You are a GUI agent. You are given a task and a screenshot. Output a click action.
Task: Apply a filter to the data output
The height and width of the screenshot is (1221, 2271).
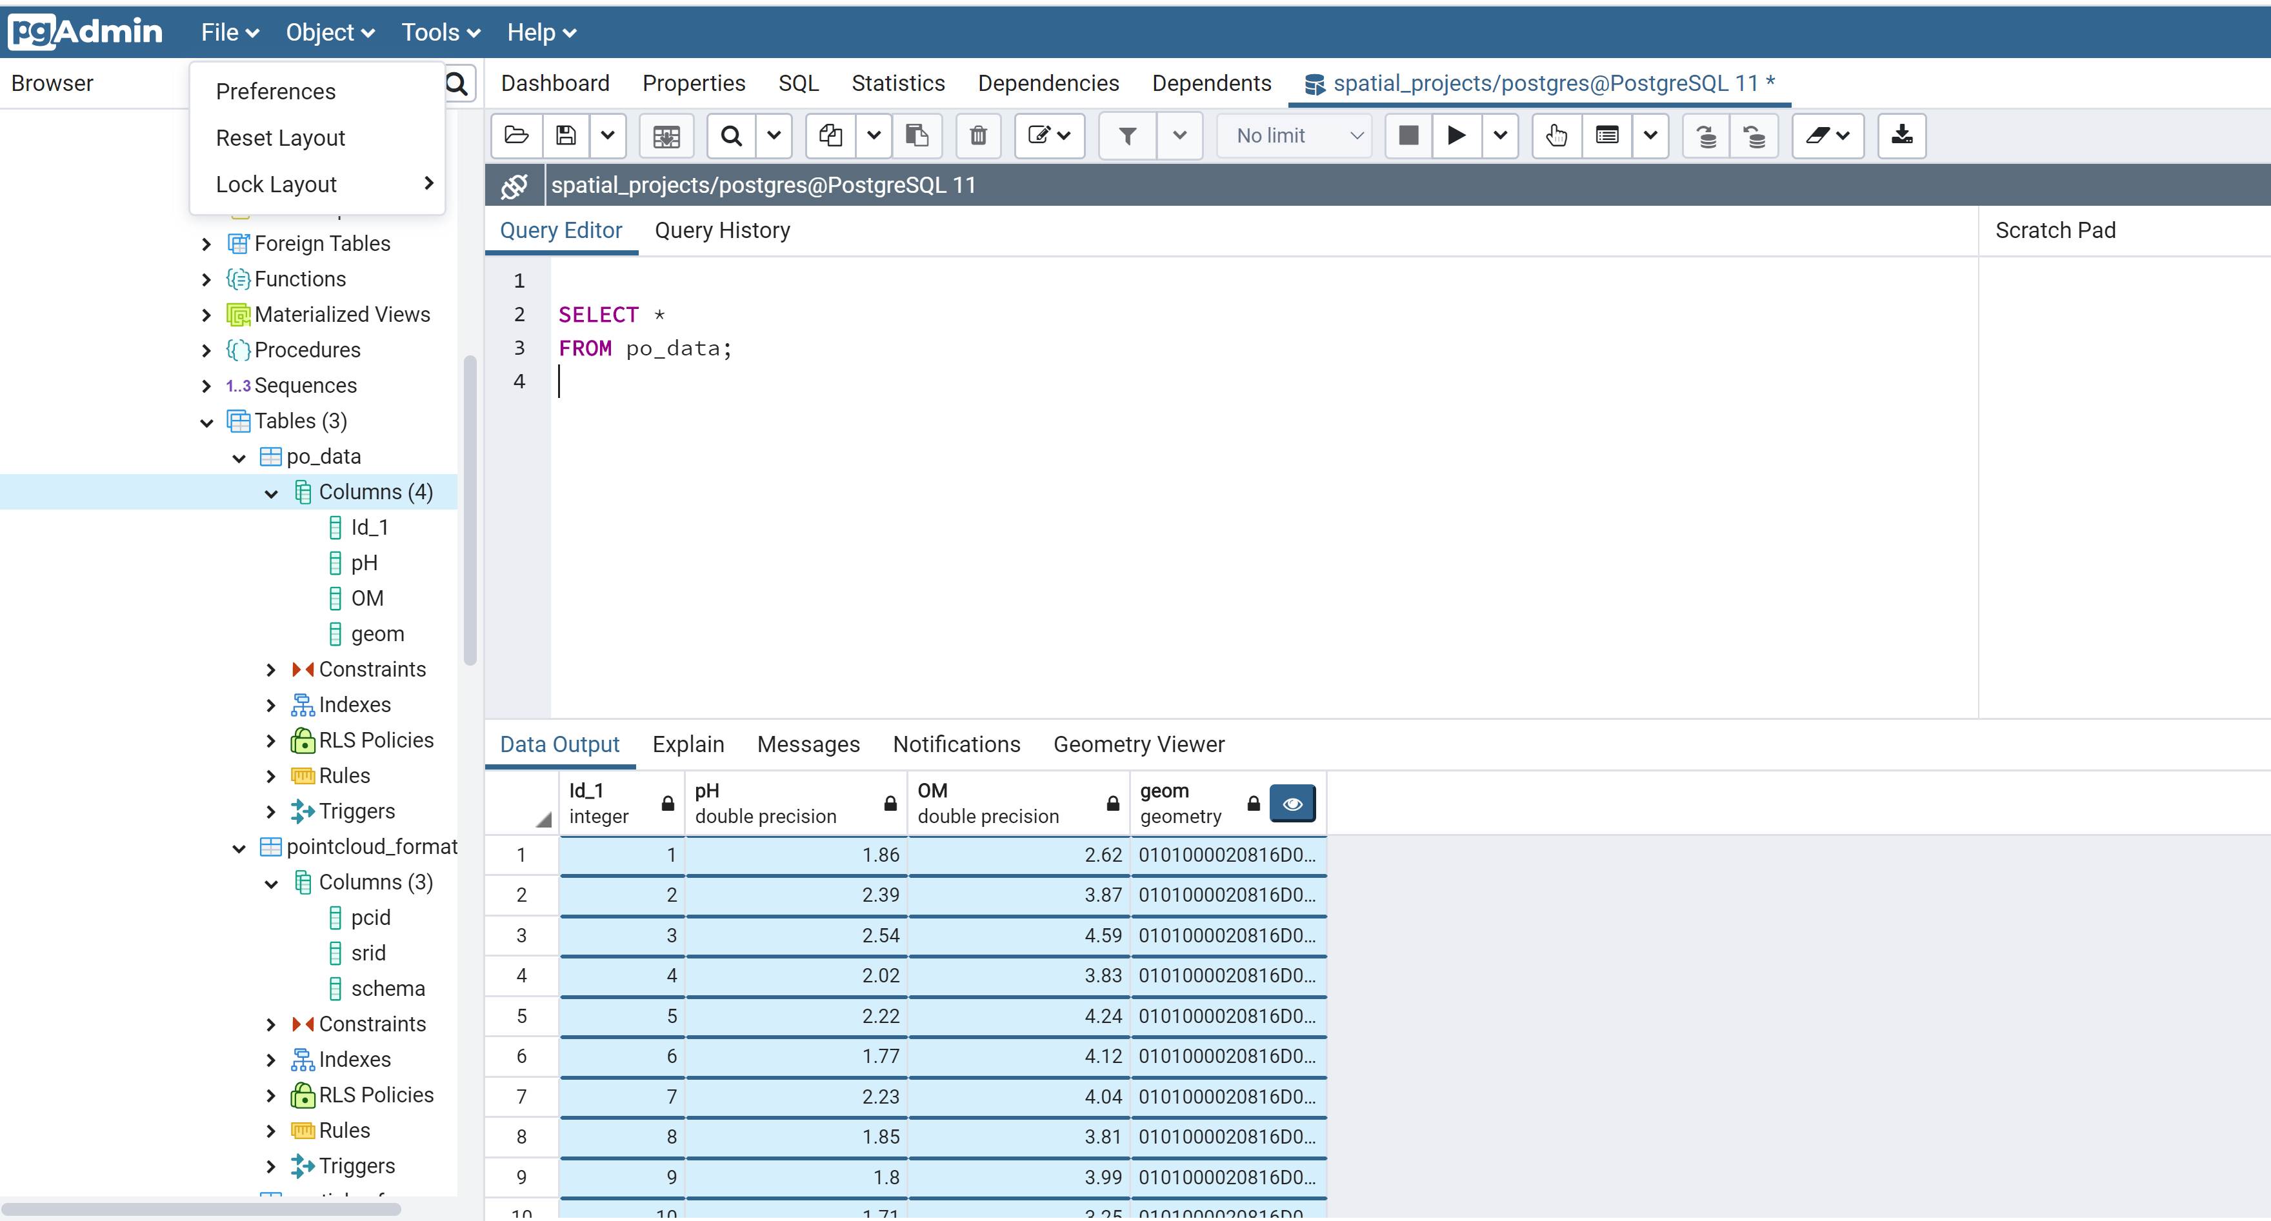click(1126, 135)
